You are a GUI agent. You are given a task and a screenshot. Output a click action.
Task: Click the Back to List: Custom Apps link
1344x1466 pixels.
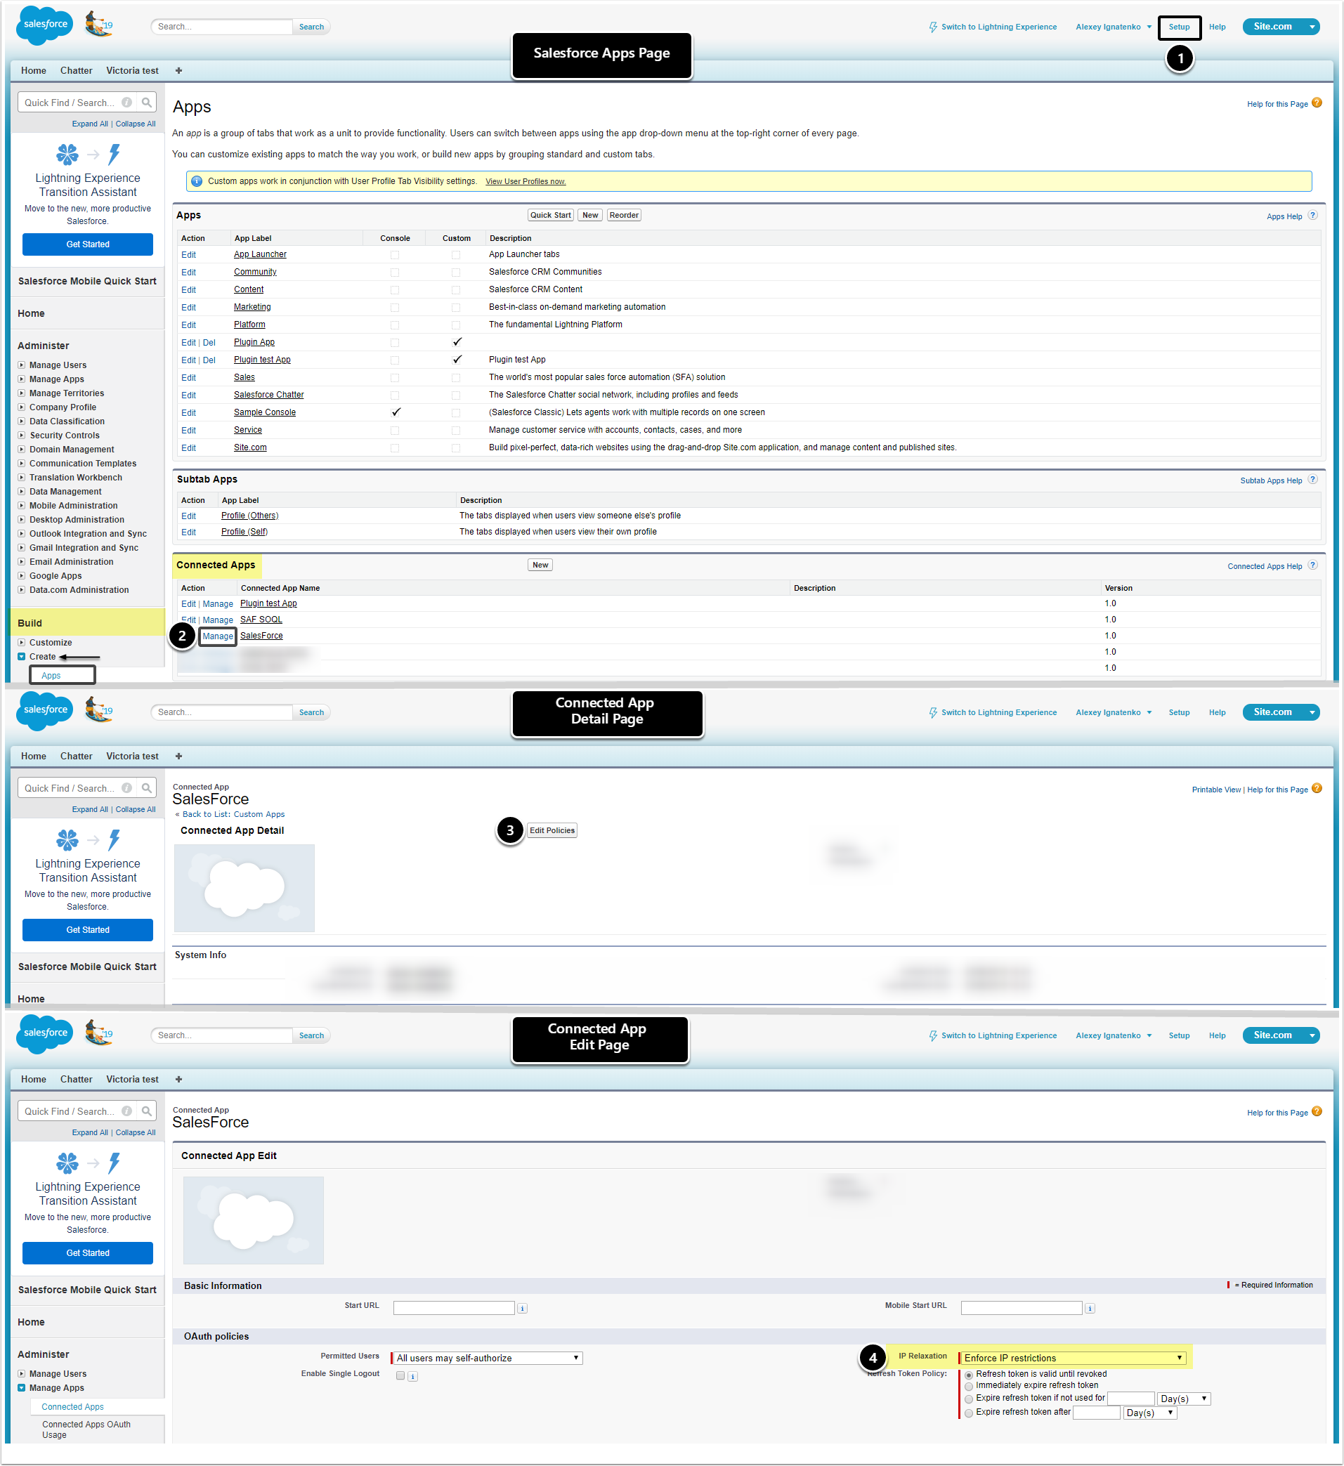[233, 814]
